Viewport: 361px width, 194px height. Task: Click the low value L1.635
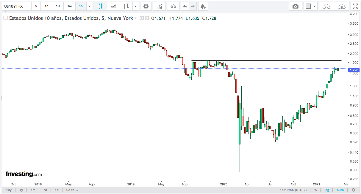point(193,18)
